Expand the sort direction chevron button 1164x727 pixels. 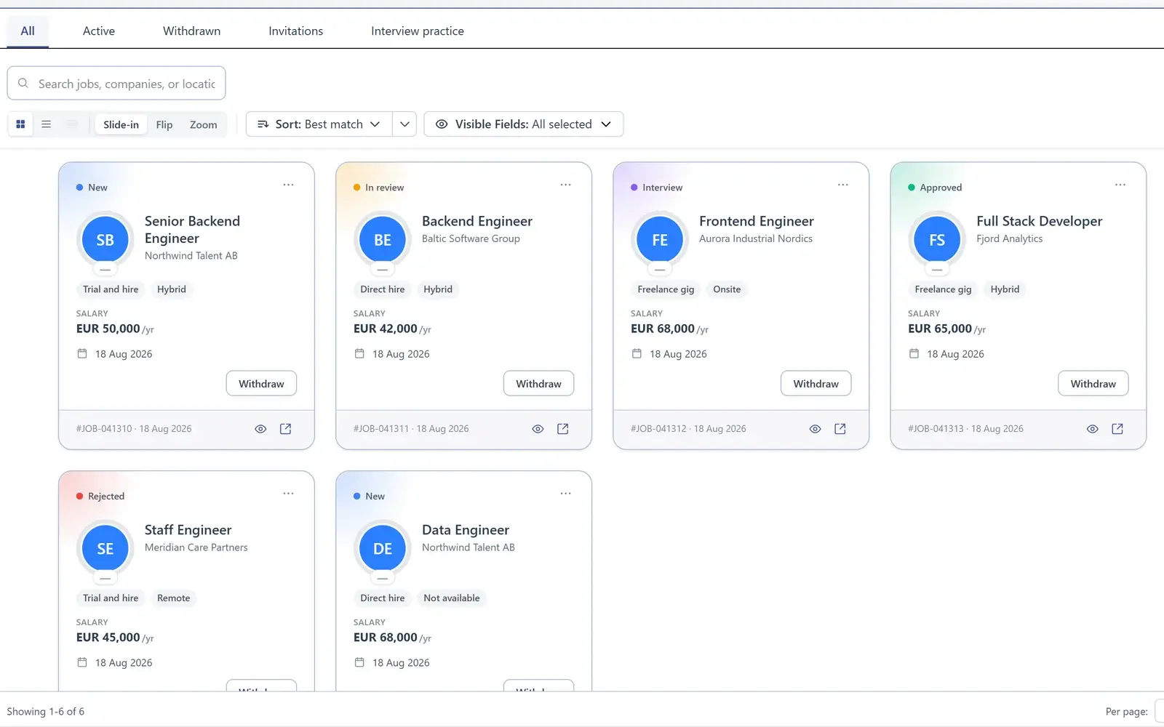[x=404, y=124]
